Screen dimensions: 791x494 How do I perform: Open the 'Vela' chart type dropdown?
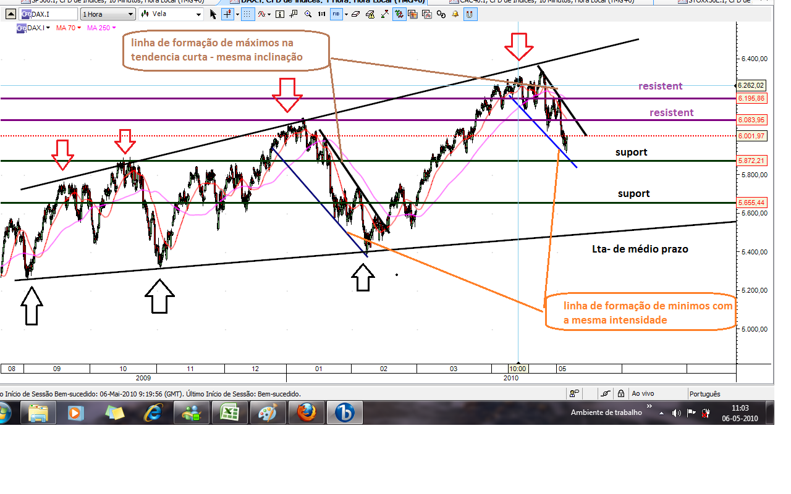click(x=171, y=14)
